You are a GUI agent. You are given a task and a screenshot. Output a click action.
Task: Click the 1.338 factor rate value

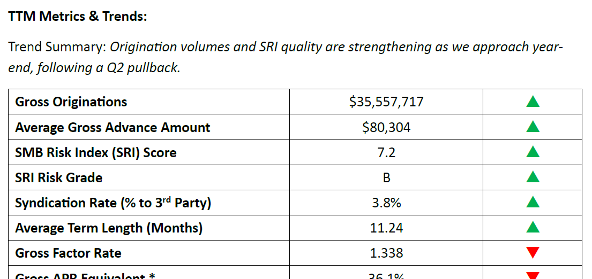pos(386,253)
